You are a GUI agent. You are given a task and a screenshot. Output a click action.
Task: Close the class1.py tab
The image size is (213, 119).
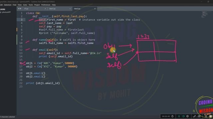click(70, 9)
